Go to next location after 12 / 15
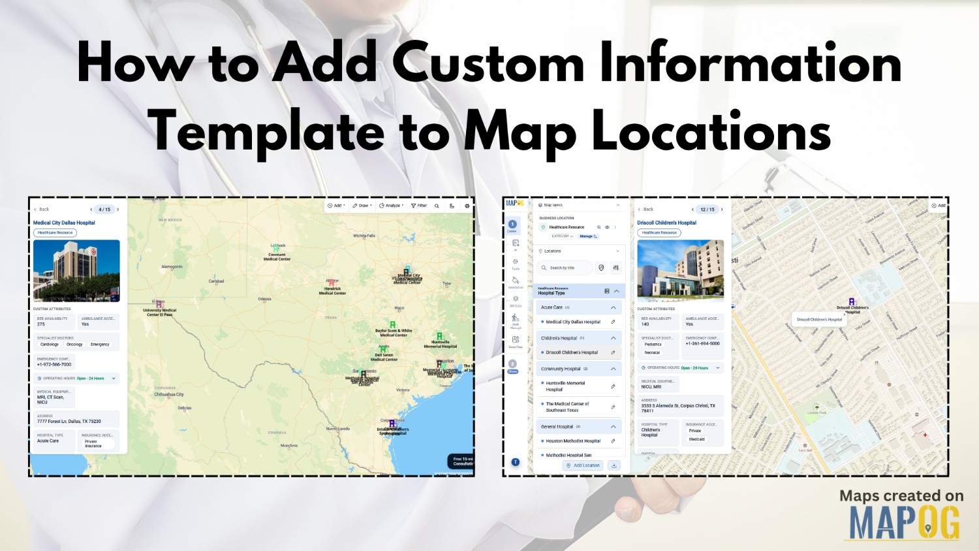The image size is (979, 551). (722, 210)
